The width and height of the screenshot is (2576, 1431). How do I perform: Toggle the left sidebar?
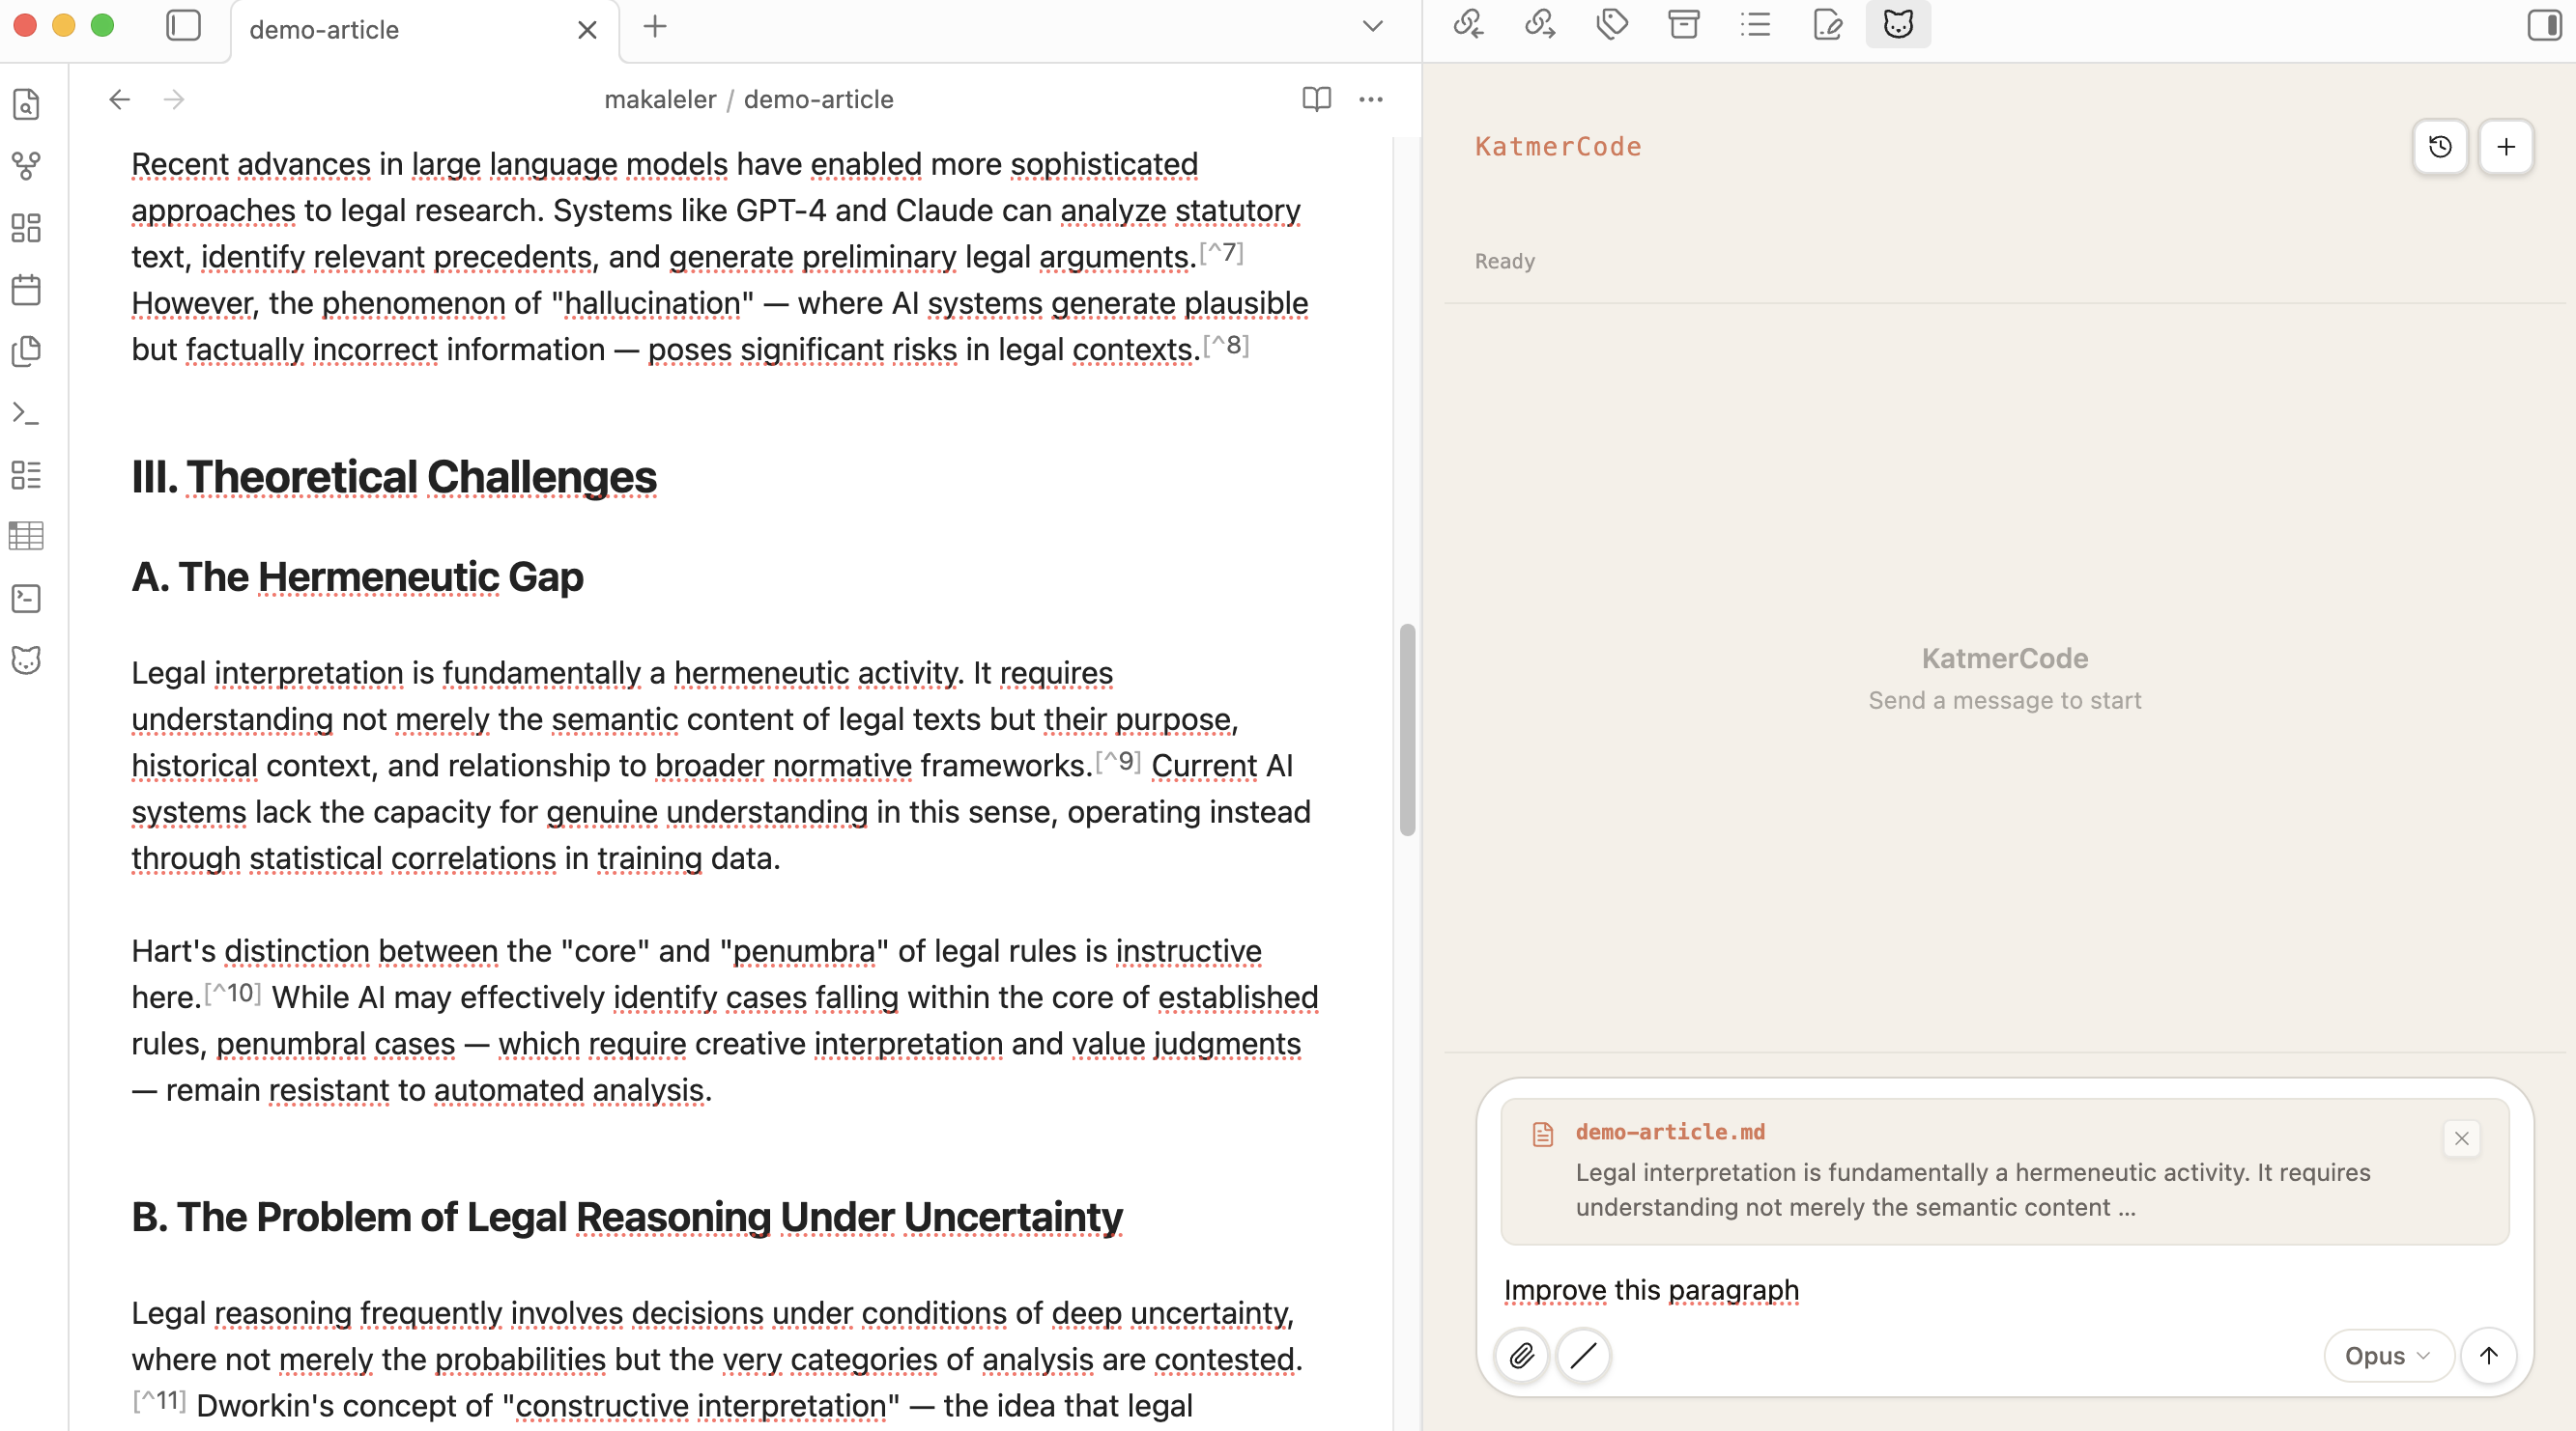click(x=183, y=26)
